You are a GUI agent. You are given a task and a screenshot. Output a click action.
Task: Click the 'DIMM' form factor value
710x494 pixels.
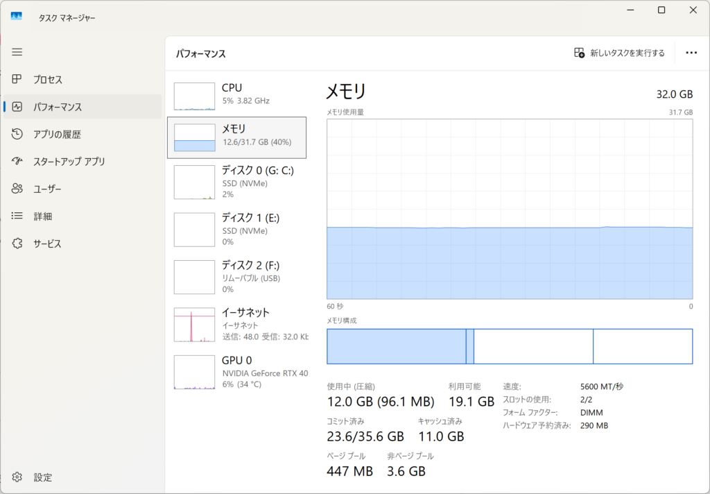(x=591, y=413)
